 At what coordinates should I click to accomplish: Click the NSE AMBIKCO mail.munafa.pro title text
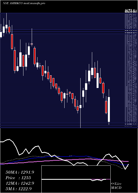pos(24,3)
